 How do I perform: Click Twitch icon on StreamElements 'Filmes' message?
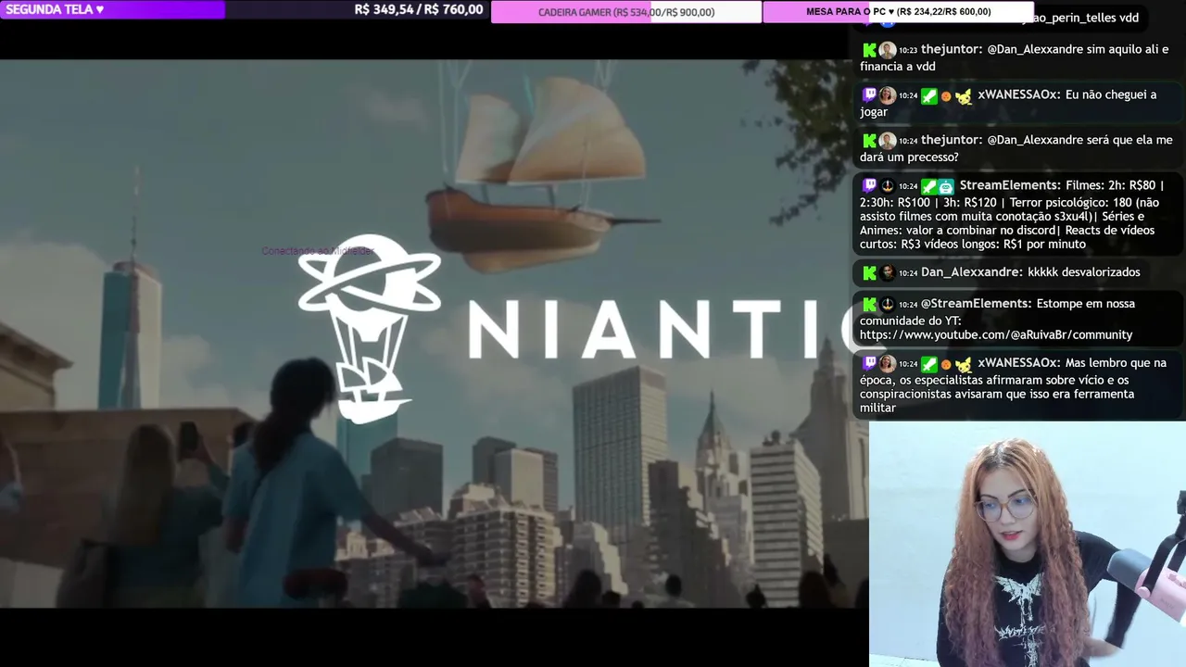coord(869,186)
